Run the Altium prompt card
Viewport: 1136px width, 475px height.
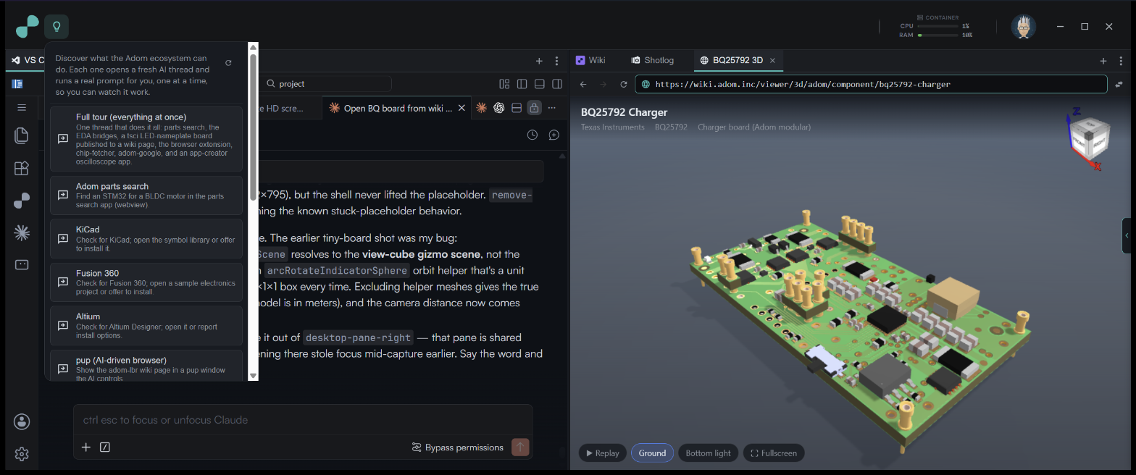coord(146,326)
